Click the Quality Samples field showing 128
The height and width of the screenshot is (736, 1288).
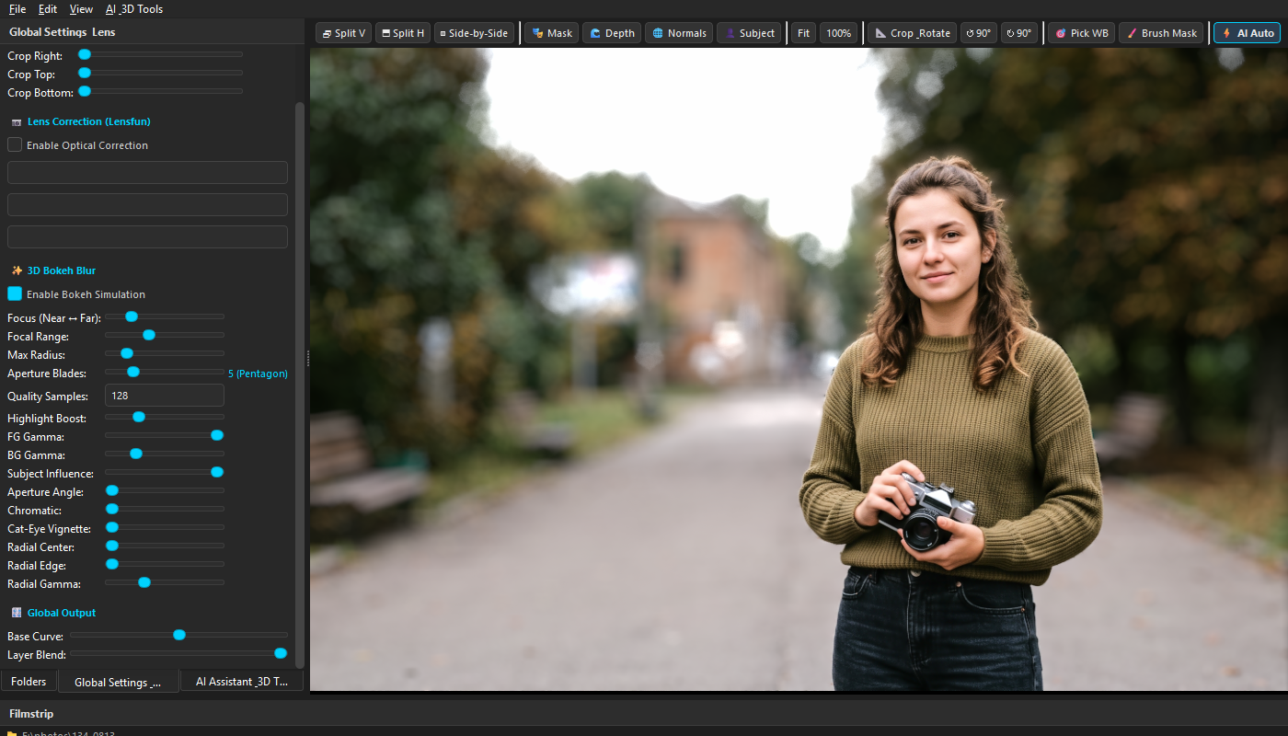point(165,396)
